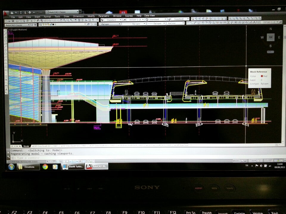Click the TOP face of the ViewCube
The width and height of the screenshot is (286, 214).
(270, 37)
